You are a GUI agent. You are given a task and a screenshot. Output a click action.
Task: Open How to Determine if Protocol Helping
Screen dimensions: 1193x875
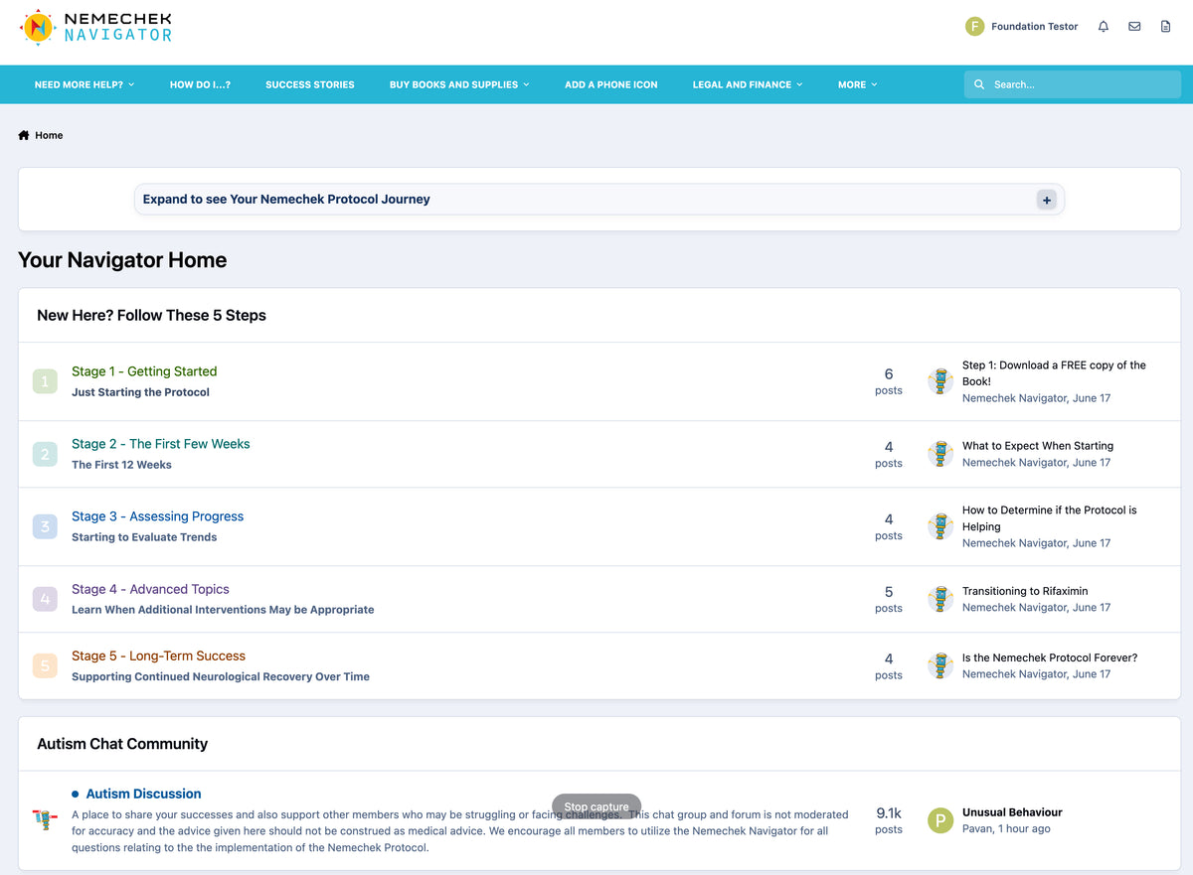1049,518
